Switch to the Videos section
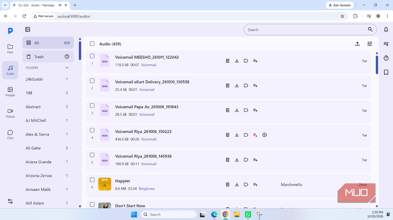This screenshot has width=393, height=220. [x=10, y=113]
